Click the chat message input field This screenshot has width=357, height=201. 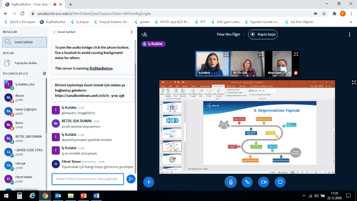pyautogui.click(x=88, y=179)
